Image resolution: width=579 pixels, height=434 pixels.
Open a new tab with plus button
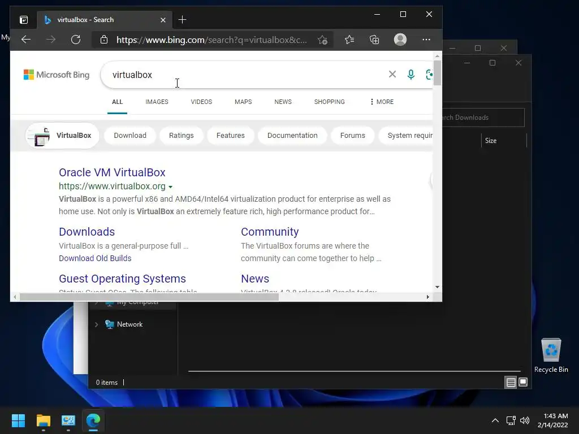[x=182, y=20]
